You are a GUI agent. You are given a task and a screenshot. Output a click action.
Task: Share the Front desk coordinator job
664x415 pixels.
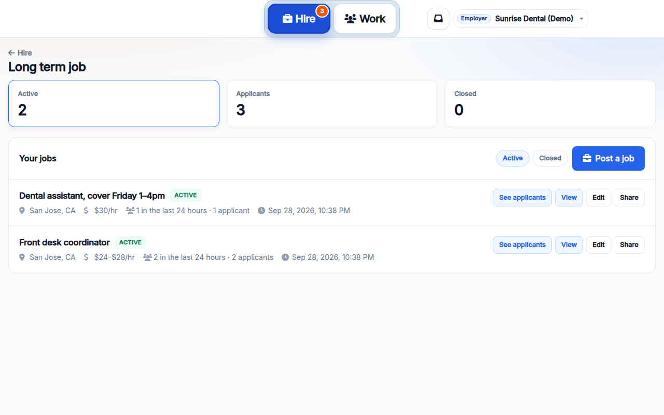pyautogui.click(x=629, y=245)
